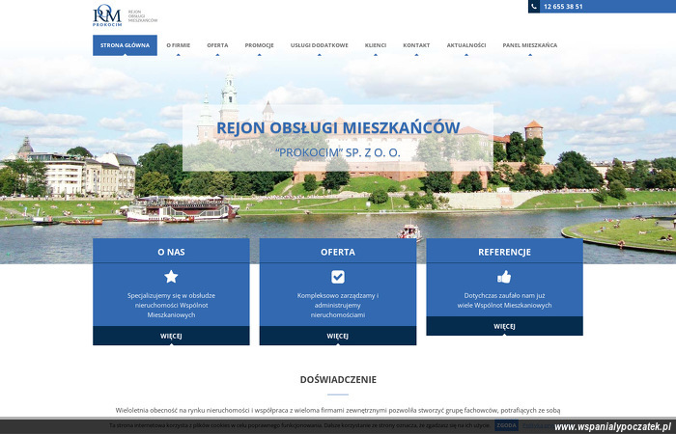Click WIĘCEJ under O NAS
The height and width of the screenshot is (434, 676).
click(171, 336)
